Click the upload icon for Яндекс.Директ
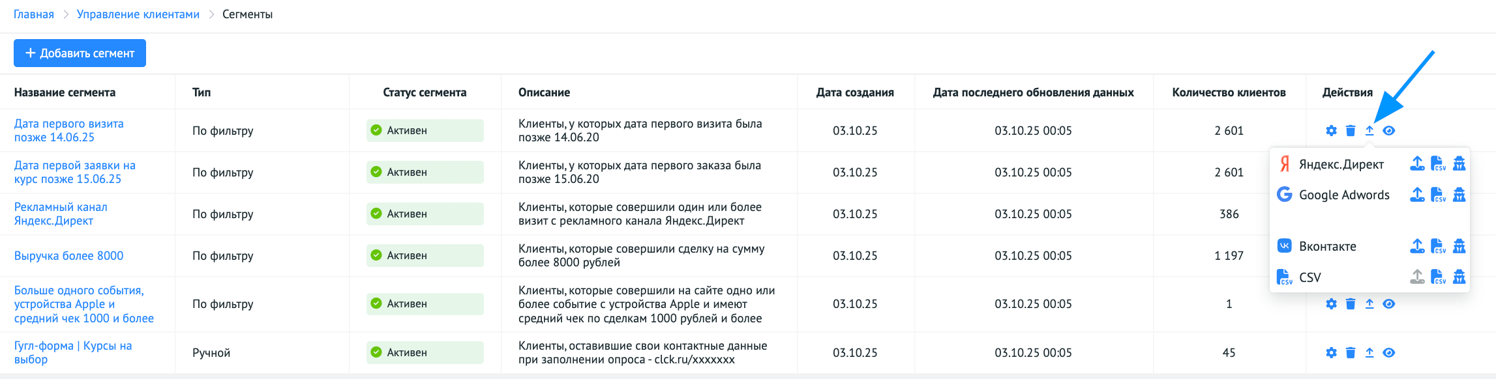The width and height of the screenshot is (1496, 379). coord(1417,163)
